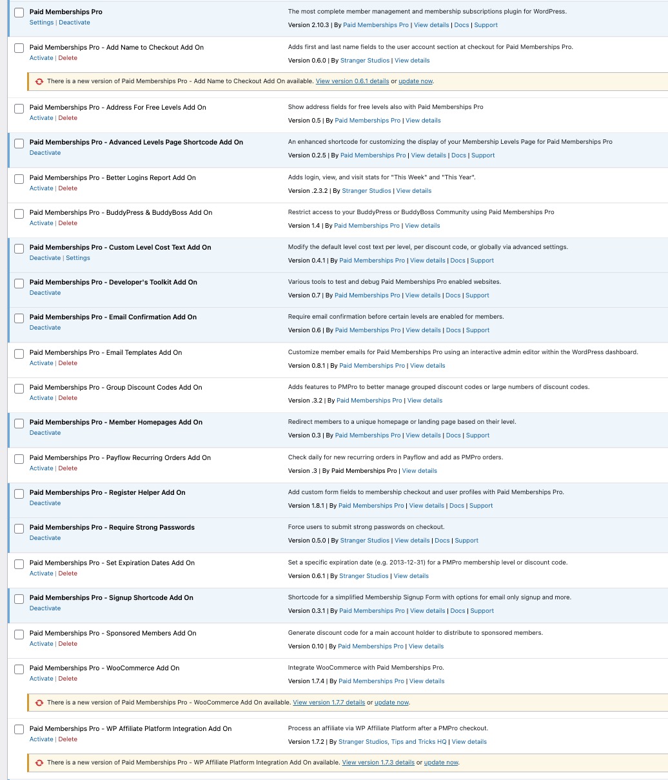Open Settings for Paid Memberships Pro plugin
Image resolution: width=668 pixels, height=780 pixels.
(x=42, y=23)
